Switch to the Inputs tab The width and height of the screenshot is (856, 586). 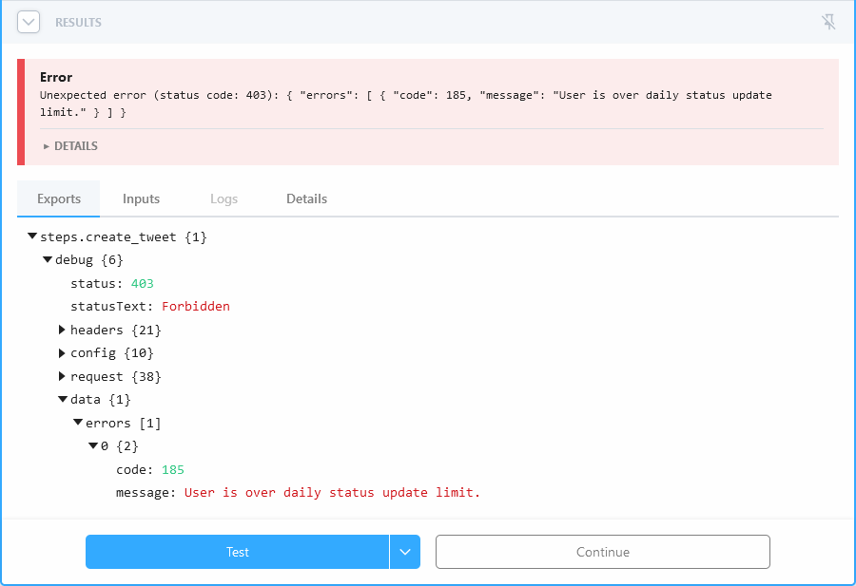click(x=141, y=198)
